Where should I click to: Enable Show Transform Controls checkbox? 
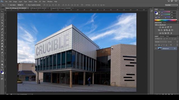[x=27, y=5]
